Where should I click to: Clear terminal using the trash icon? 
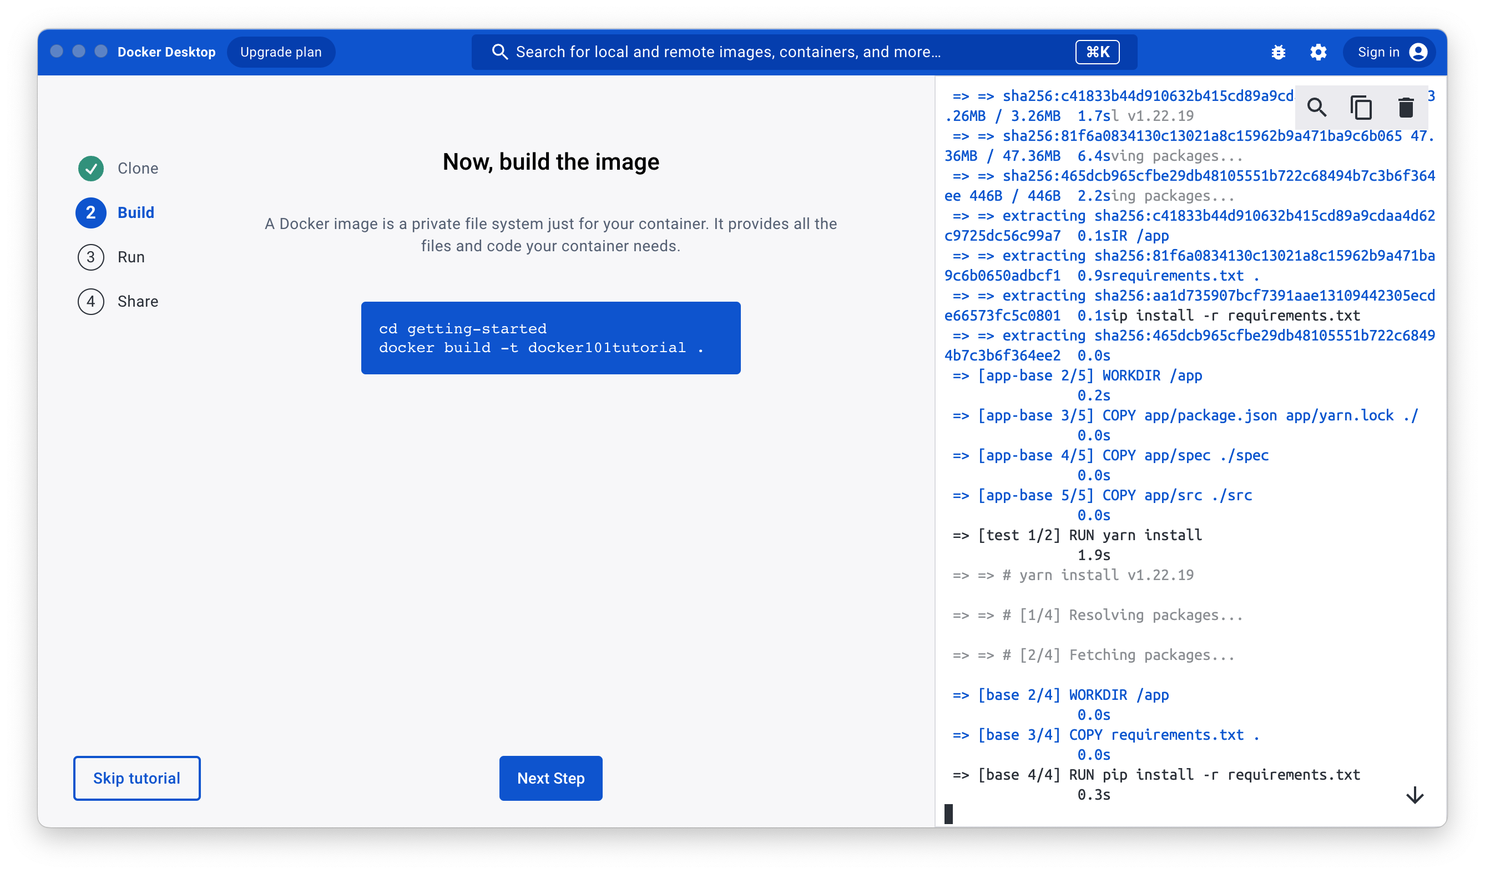pyautogui.click(x=1406, y=108)
